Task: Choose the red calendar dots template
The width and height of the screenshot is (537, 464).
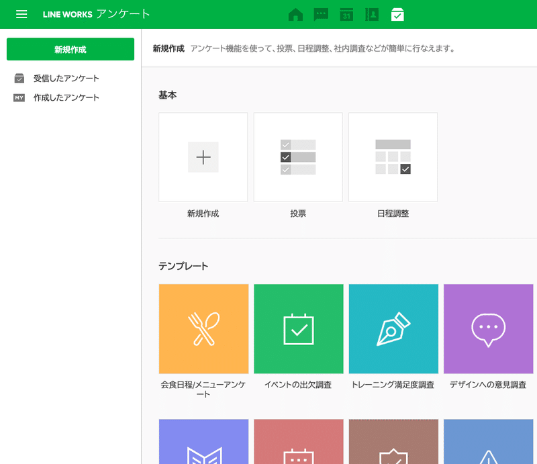Action: pyautogui.click(x=299, y=442)
